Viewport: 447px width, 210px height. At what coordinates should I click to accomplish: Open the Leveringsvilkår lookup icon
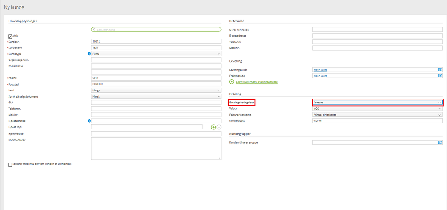pos(440,70)
